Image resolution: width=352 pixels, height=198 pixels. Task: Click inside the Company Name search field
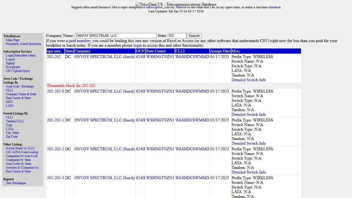click(x=115, y=36)
